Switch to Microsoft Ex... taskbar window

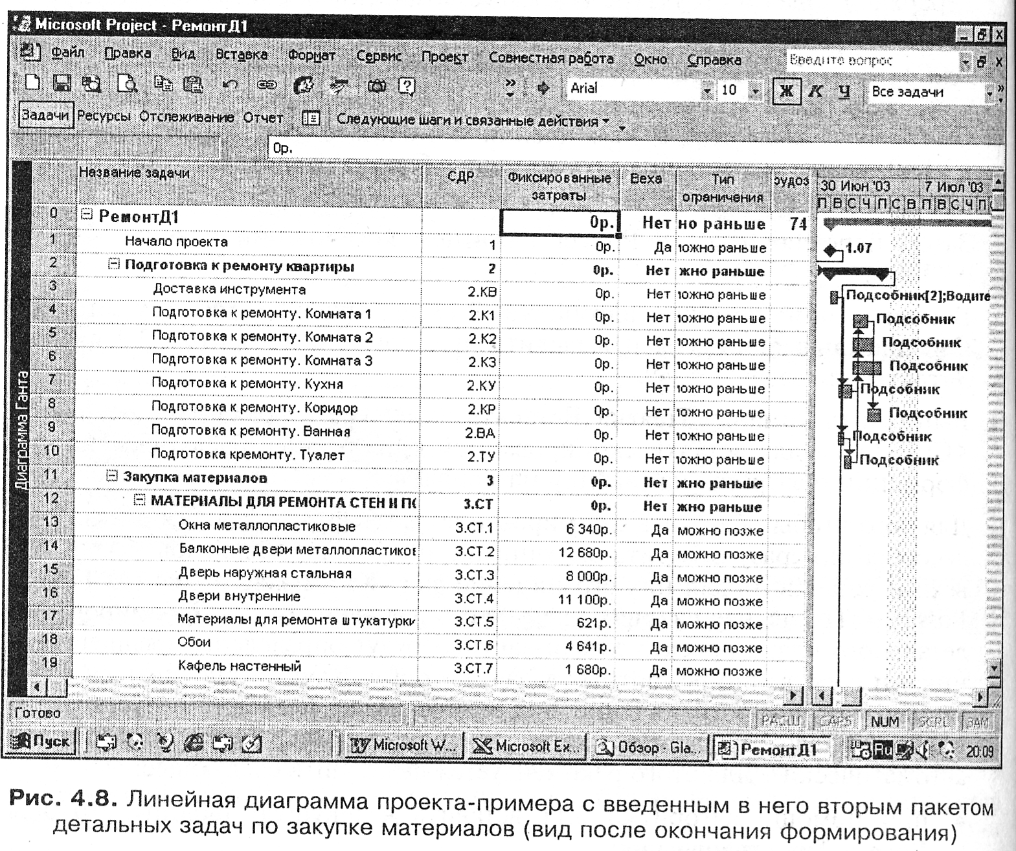click(x=526, y=746)
